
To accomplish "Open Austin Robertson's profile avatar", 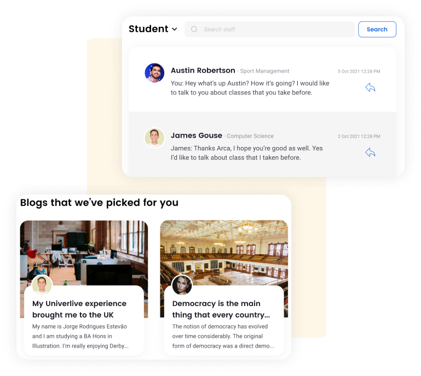I will [x=154, y=73].
